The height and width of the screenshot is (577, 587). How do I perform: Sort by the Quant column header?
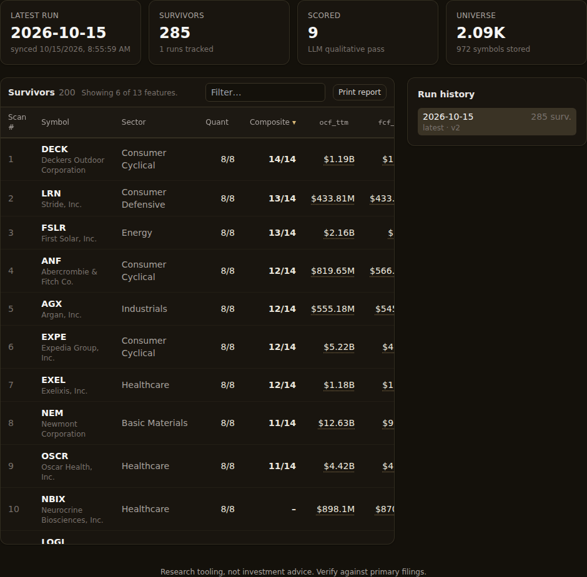217,122
